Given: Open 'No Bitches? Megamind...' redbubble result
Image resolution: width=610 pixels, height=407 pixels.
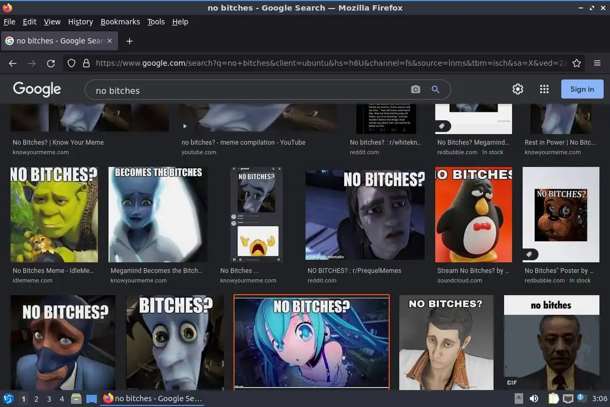Looking at the screenshot, I should point(473,143).
